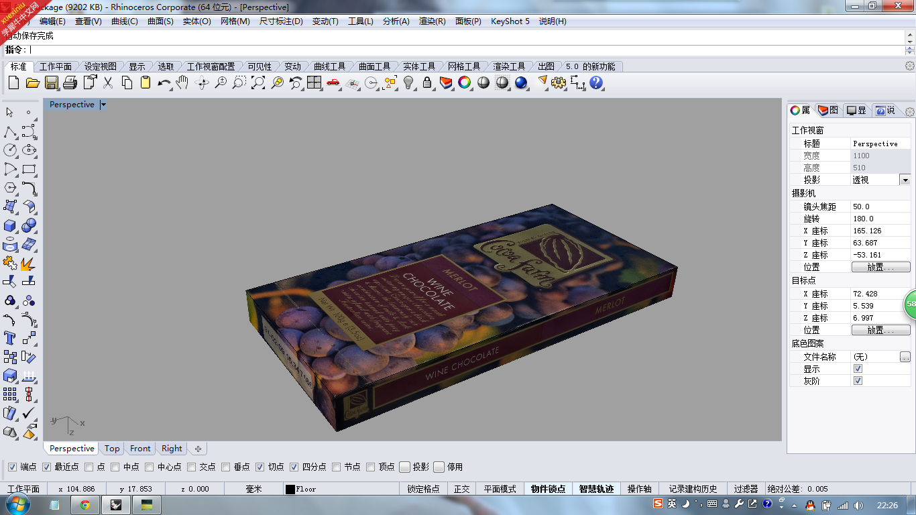The height and width of the screenshot is (515, 916).
Task: Select the Text T tool
Action: [10, 338]
